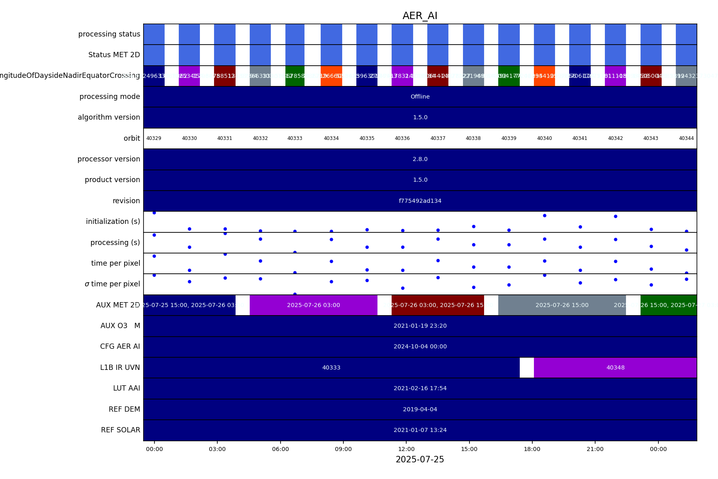Click the CFG AER AI value 2024-10-04 00:00
The image size is (718, 479).
(x=420, y=346)
